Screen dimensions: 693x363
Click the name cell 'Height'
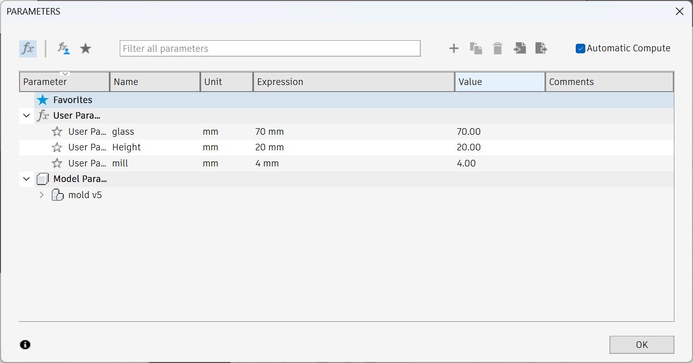pyautogui.click(x=126, y=147)
